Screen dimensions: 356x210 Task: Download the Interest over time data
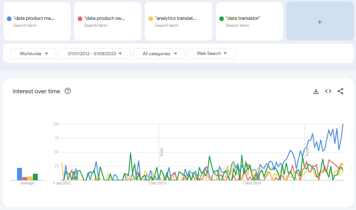pyautogui.click(x=316, y=91)
